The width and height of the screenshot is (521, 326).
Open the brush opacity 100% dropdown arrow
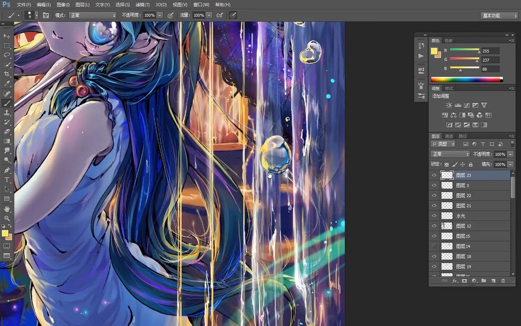[160, 15]
